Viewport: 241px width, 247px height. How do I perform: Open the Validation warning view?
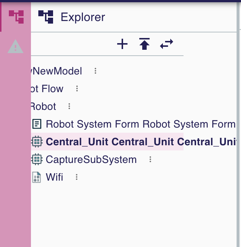click(x=15, y=46)
